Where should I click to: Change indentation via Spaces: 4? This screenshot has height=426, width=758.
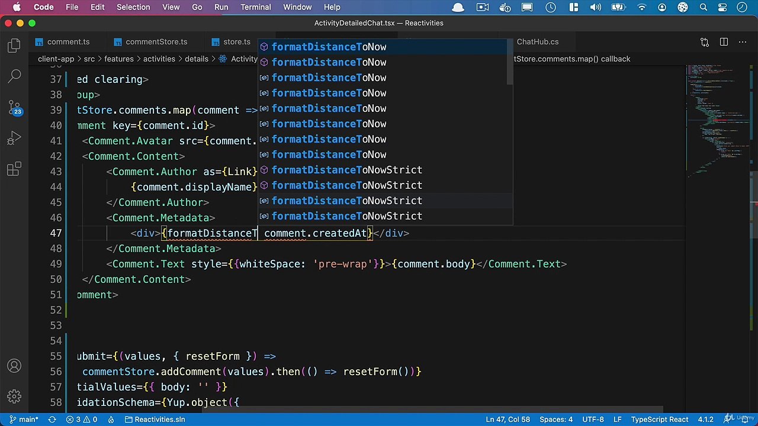tap(556, 419)
